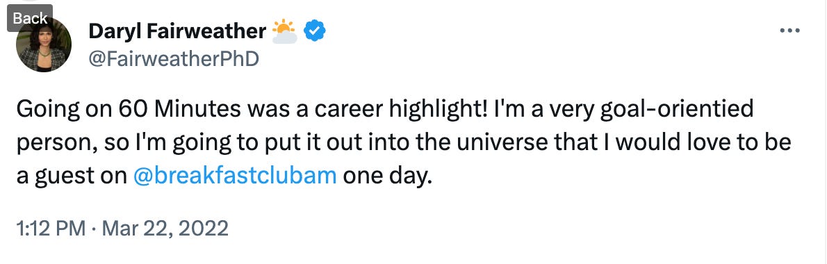The width and height of the screenshot is (827, 264).
Task: Open the @FairweatherPhD handle link
Action: [174, 59]
